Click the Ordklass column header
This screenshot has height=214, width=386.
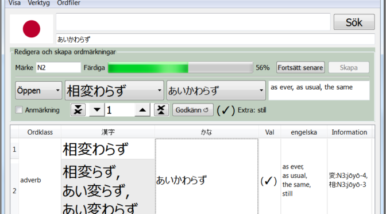(x=40, y=132)
